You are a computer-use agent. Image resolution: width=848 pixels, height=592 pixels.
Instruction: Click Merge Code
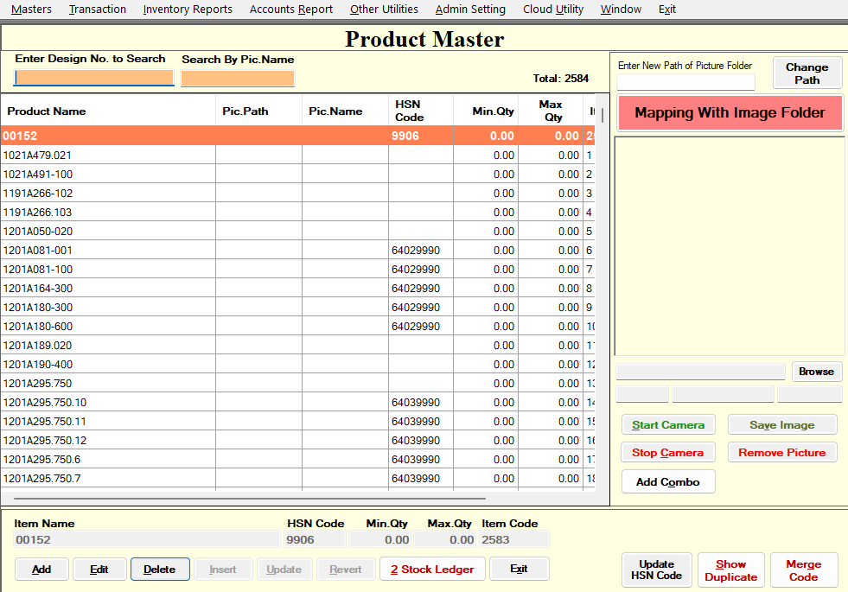(x=803, y=570)
